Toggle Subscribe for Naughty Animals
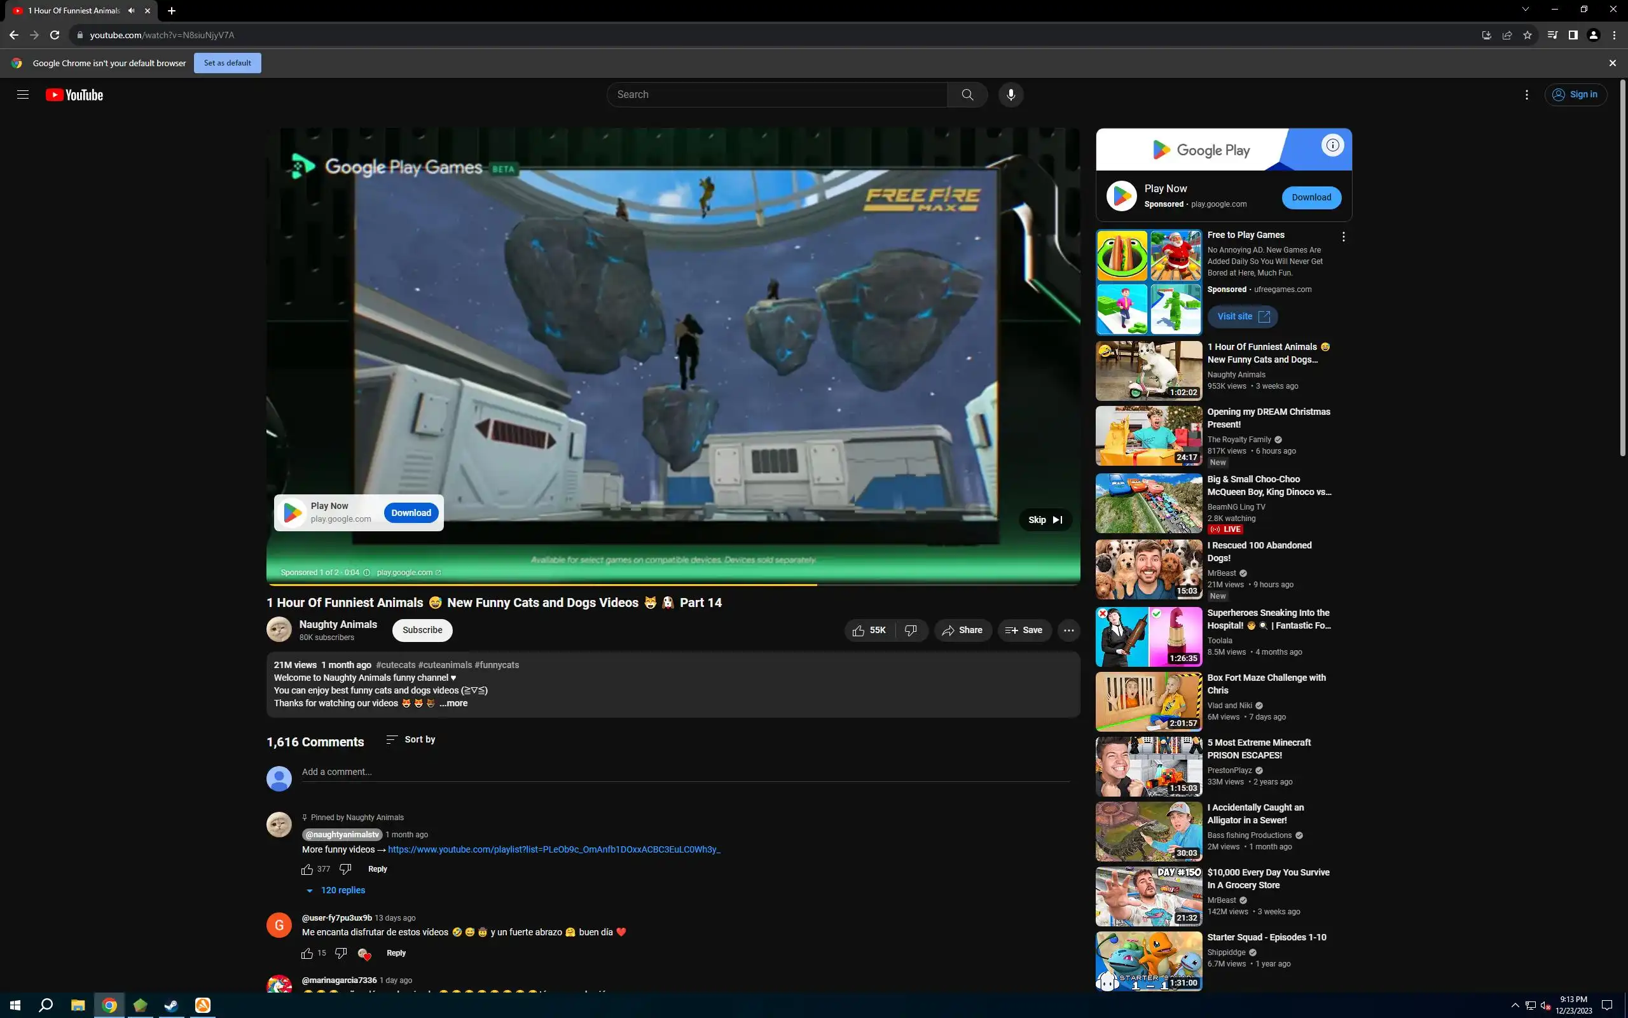This screenshot has width=1628, height=1018. (422, 630)
